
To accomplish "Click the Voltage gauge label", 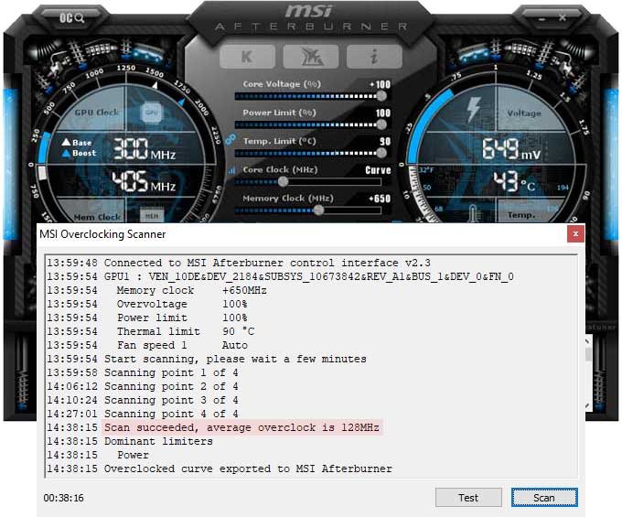I will (x=524, y=113).
